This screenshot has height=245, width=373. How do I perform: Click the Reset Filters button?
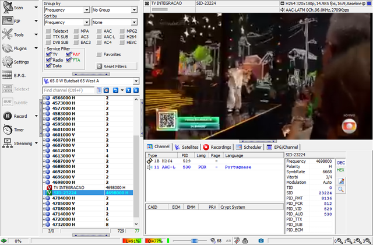pos(117,66)
